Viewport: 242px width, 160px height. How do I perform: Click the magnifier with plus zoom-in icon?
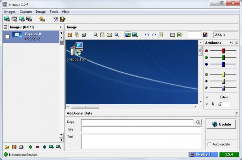pyautogui.click(x=117, y=35)
